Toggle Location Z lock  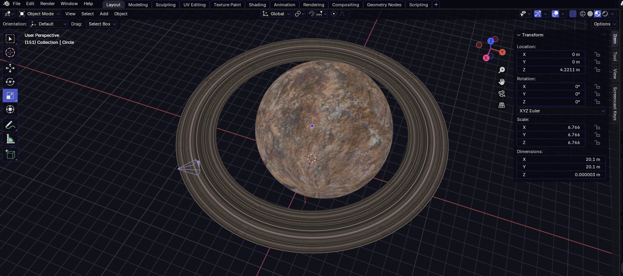597,70
